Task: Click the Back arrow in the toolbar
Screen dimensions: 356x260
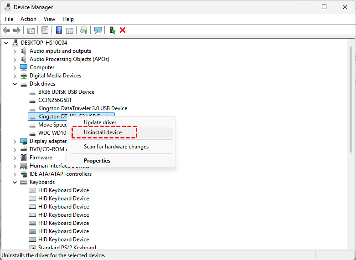Action: (x=6, y=30)
